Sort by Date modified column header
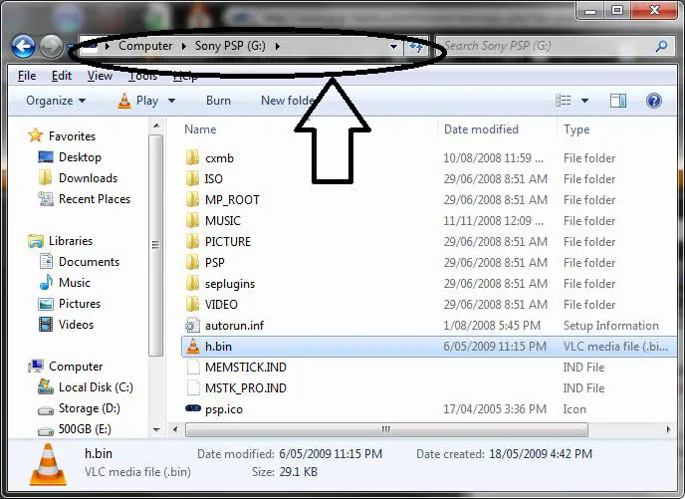The height and width of the screenshot is (499, 685). tap(481, 129)
